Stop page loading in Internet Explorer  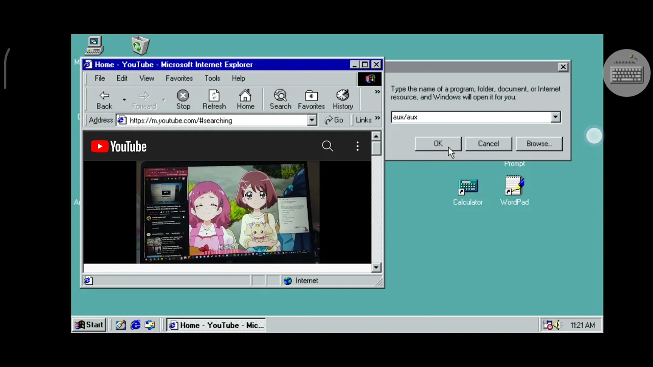point(183,100)
